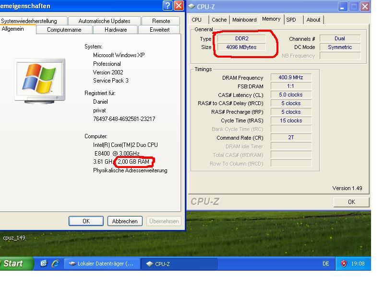Screen dimensions: 384x288
Task: Open the Erweitert tab
Action: [x=159, y=30]
